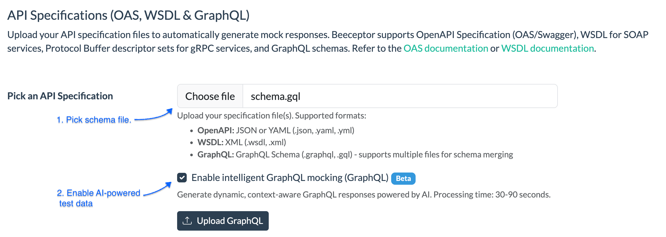Open the WSDL documentation link
Screen dimensions: 666x237
[547, 48]
